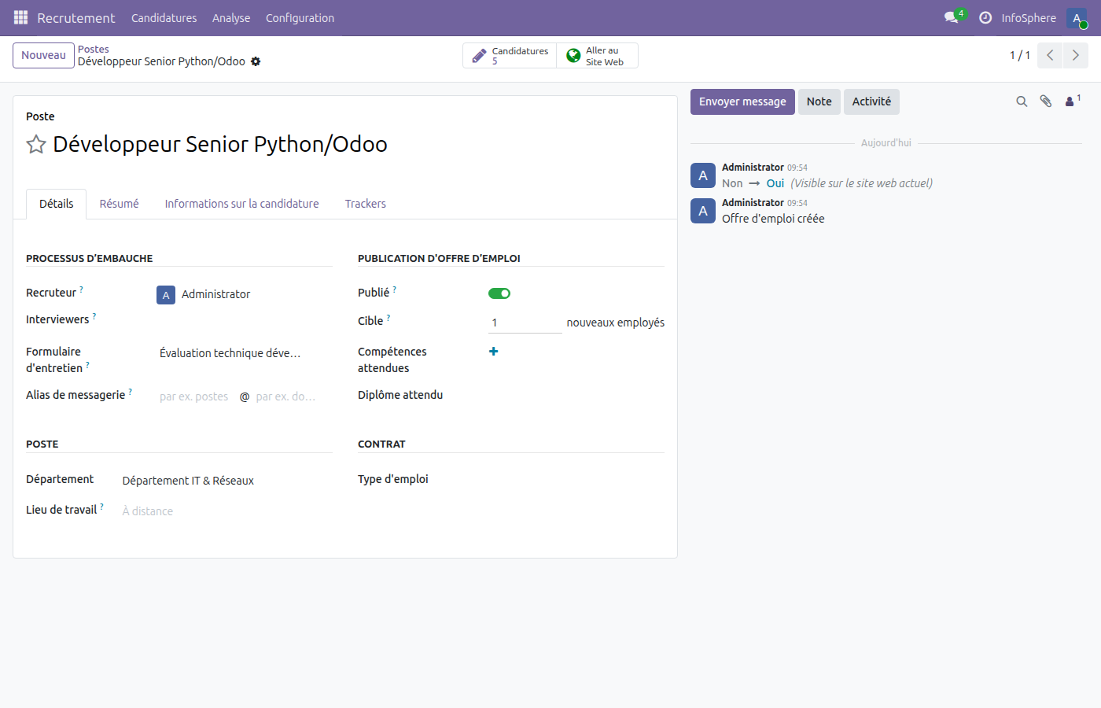Click the globe icon on Aller au Site Web
The image size is (1101, 708).
click(x=573, y=55)
